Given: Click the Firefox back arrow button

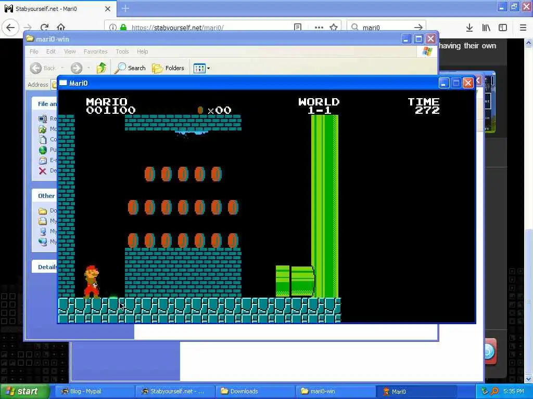Looking at the screenshot, I should click(x=10, y=28).
